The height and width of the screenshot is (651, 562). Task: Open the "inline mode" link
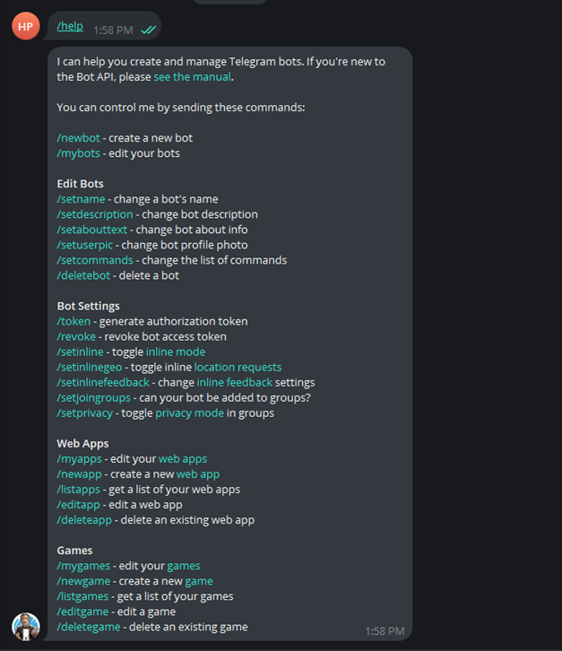tap(176, 352)
